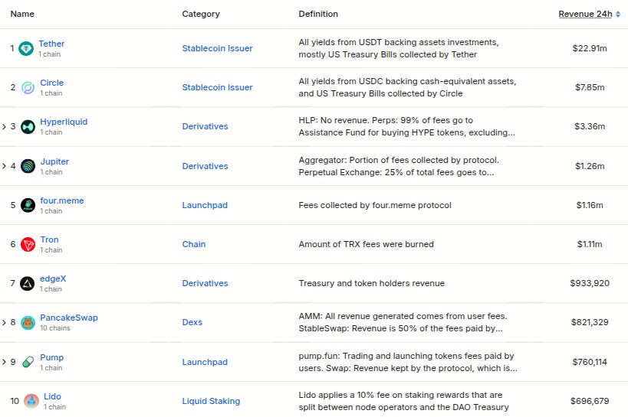Click Jupiter's Aggregator definition text
This screenshot has height=417, width=628.
pyautogui.click(x=399, y=166)
